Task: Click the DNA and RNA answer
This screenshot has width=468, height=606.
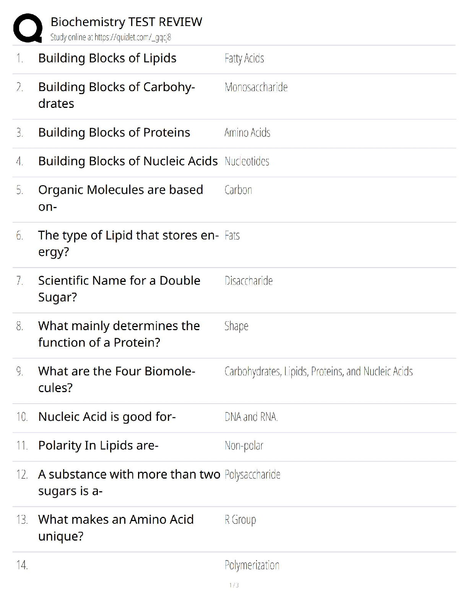Action: [x=251, y=417]
